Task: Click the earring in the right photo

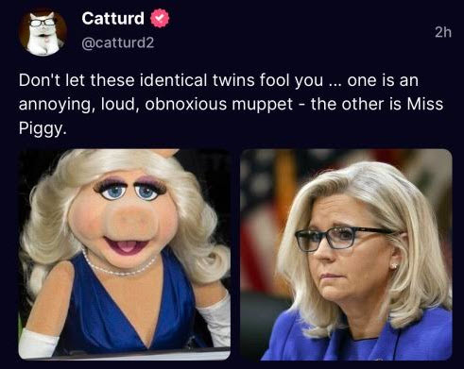Action: coord(393,266)
